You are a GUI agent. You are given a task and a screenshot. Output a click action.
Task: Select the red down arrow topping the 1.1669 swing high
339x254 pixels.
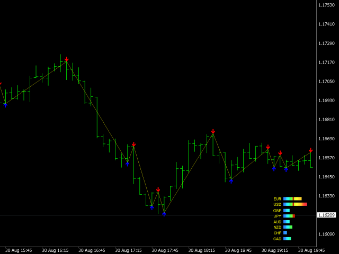click(213, 131)
